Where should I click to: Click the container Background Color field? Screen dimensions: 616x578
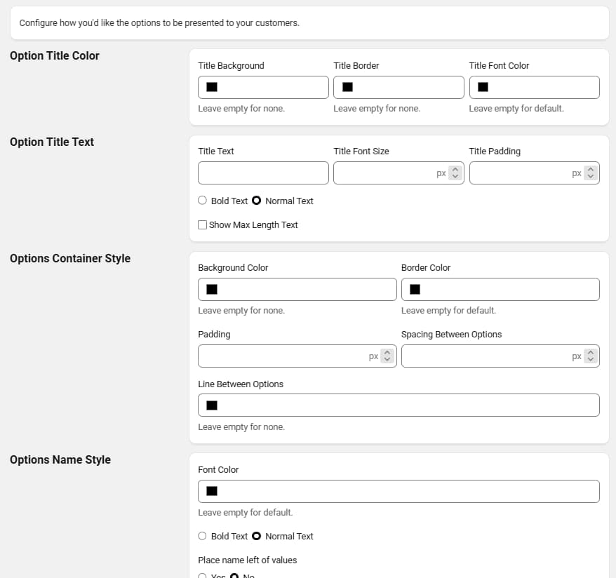[297, 290]
